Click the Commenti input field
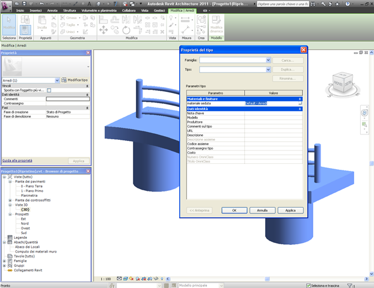 click(x=67, y=98)
